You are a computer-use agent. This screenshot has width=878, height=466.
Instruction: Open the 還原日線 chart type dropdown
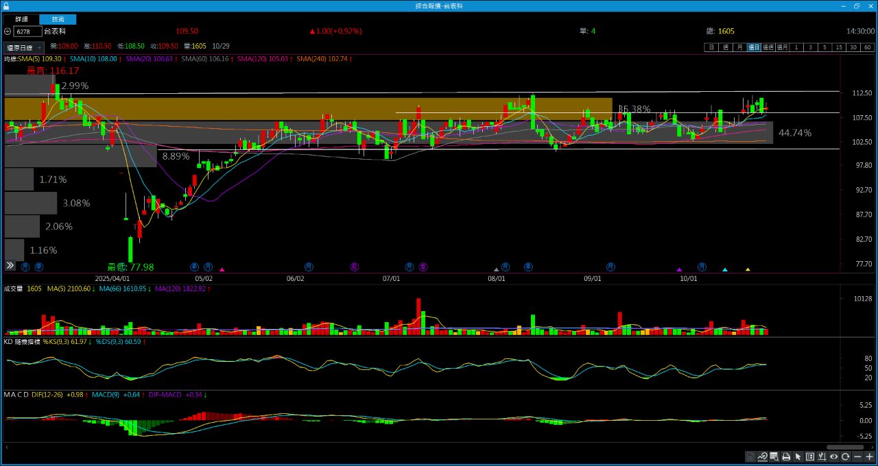24,47
